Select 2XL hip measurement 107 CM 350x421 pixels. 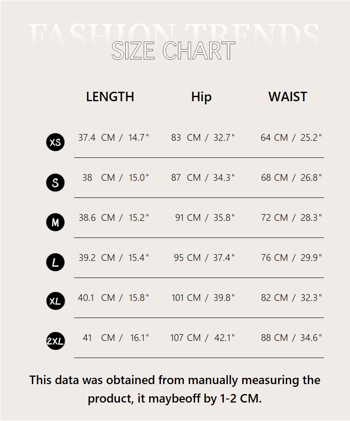click(186, 338)
